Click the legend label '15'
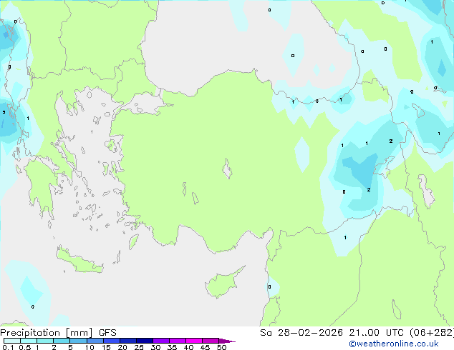 click(x=106, y=347)
